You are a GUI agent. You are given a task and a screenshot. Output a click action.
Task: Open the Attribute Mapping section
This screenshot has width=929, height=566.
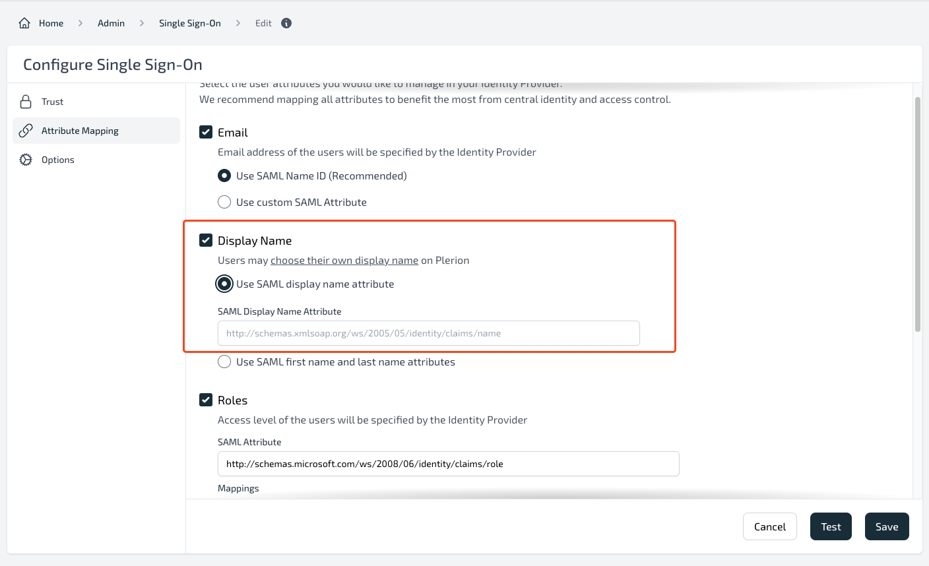click(96, 131)
